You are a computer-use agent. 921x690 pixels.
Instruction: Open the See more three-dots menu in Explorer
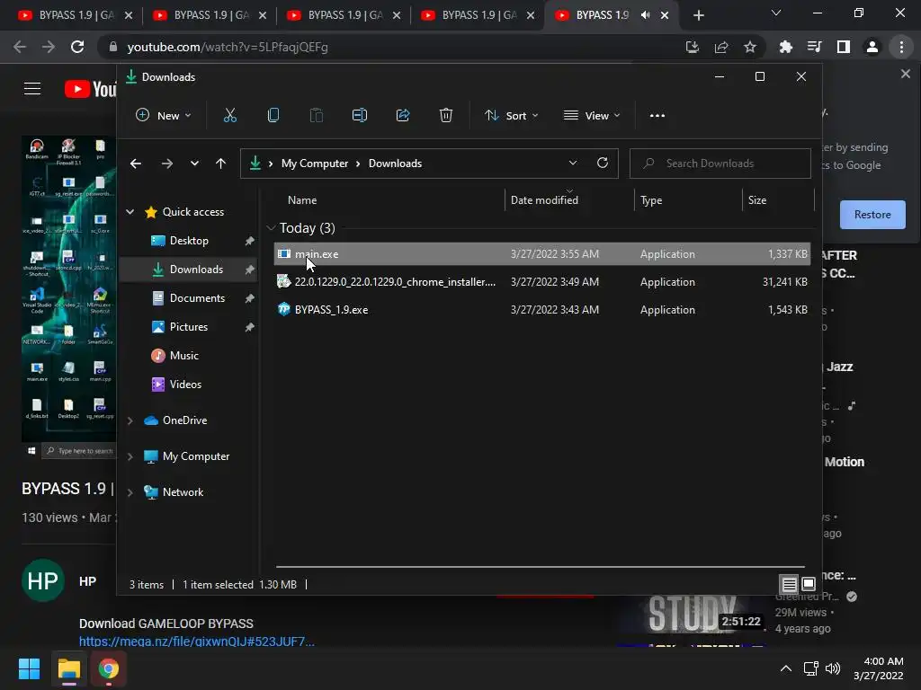[657, 116]
